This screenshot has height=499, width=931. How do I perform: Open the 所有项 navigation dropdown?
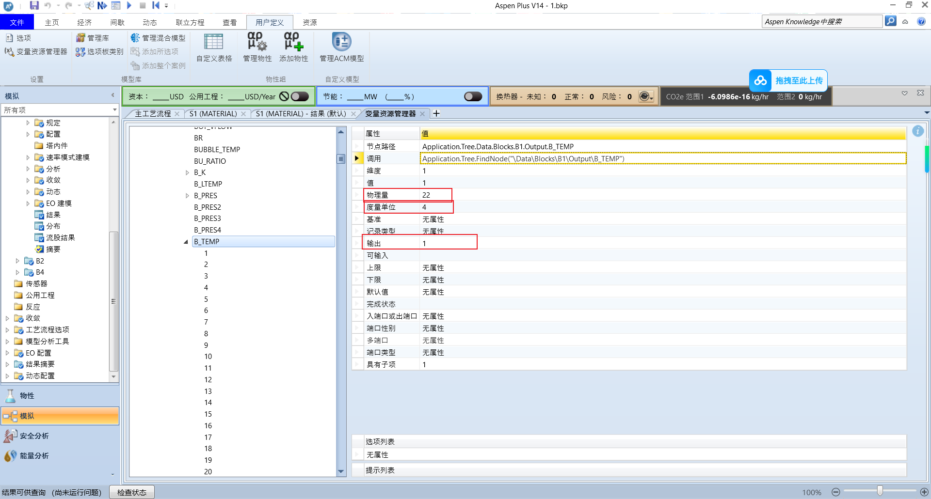[x=114, y=110]
